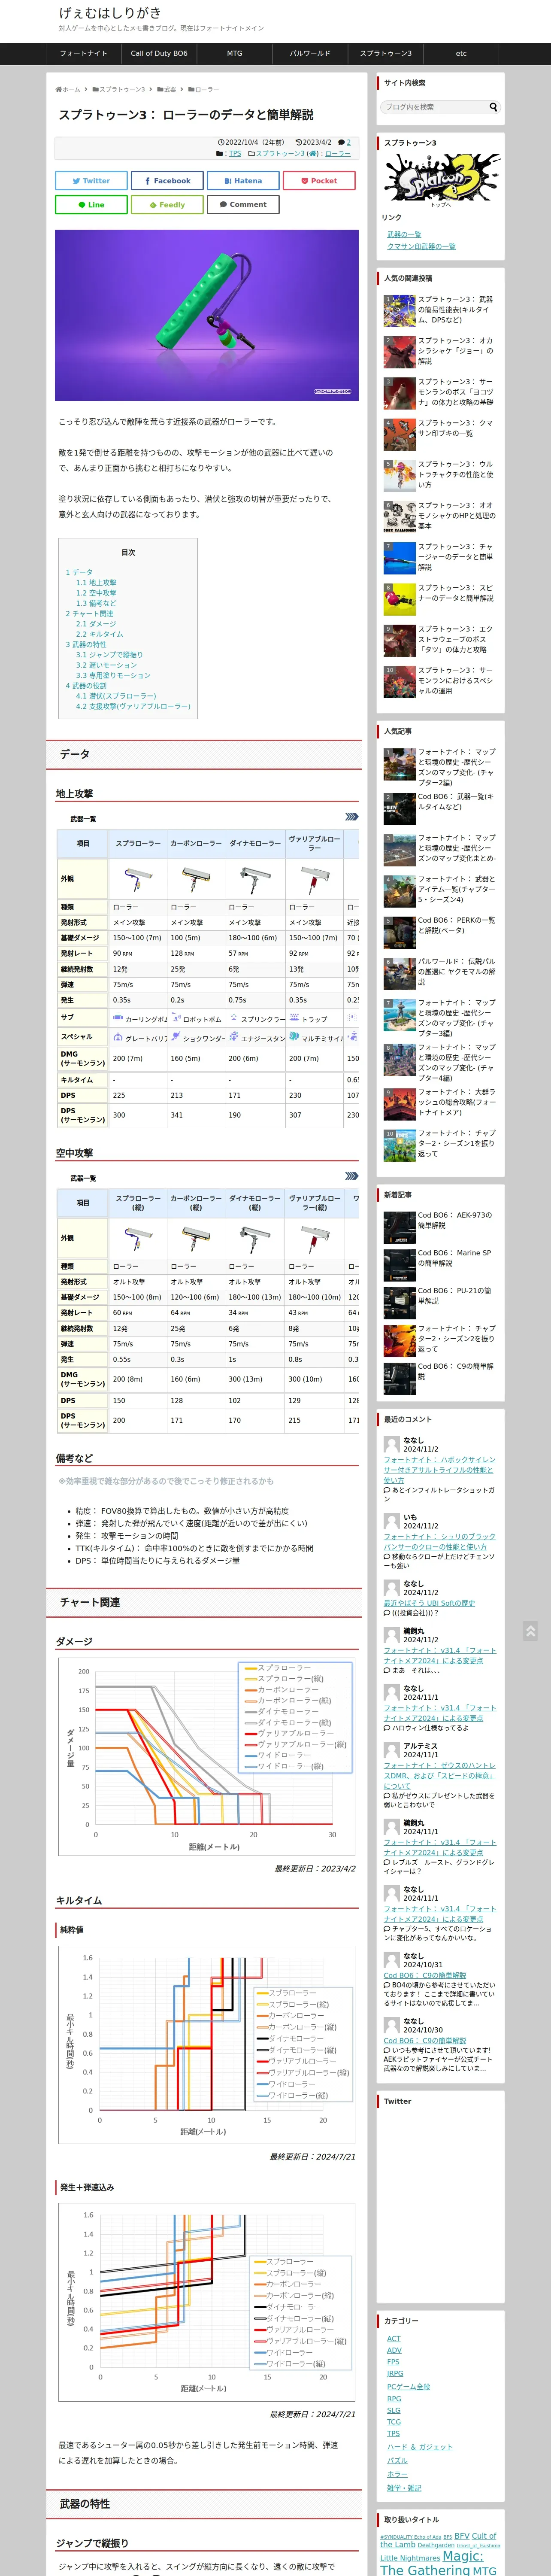Viewport: 551px width, 2576px height.
Task: Open the 武器の一覧 sidebar link
Action: point(404,234)
